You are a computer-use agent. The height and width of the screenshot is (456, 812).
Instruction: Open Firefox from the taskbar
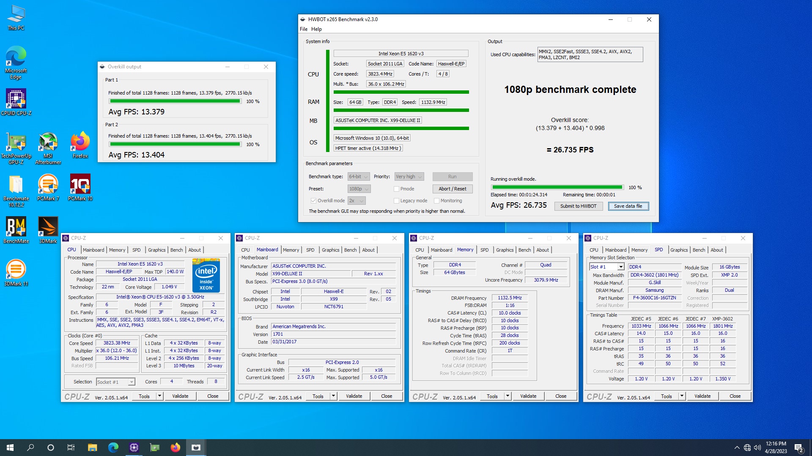176,448
